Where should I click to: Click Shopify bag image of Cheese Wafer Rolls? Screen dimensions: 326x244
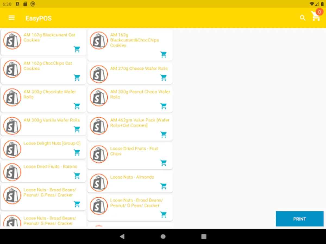pos(99,74)
